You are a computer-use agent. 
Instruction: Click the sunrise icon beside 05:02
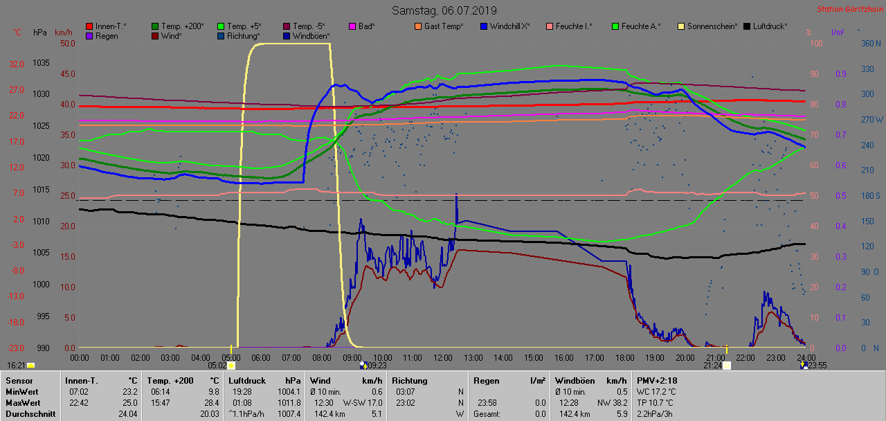coord(231,365)
